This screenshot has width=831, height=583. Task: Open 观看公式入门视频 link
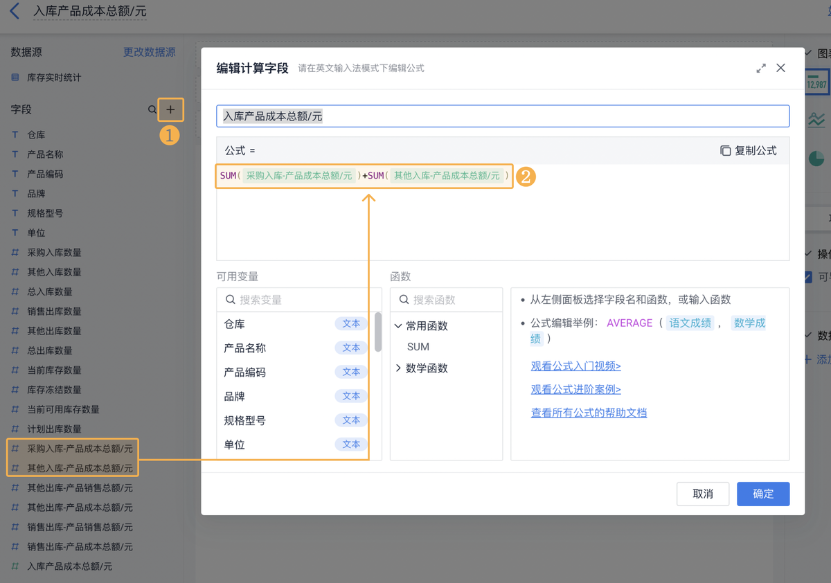click(575, 366)
